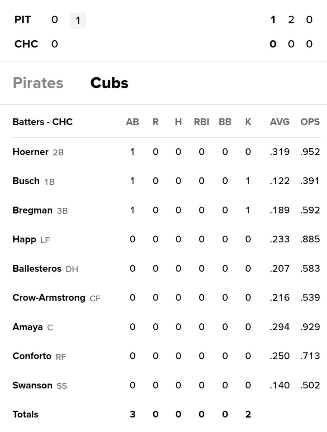Click the highlighted inning 1 score box
The width and height of the screenshot is (327, 432).
pyautogui.click(x=78, y=21)
